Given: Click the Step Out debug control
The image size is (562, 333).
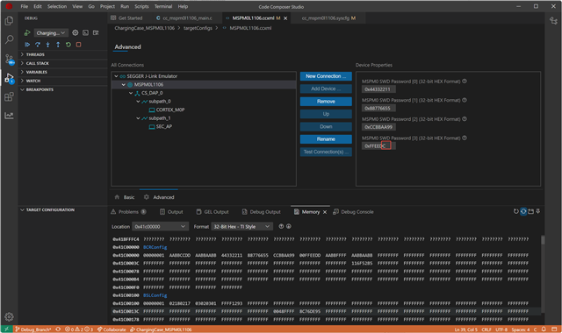Looking at the screenshot, I should point(58,45).
